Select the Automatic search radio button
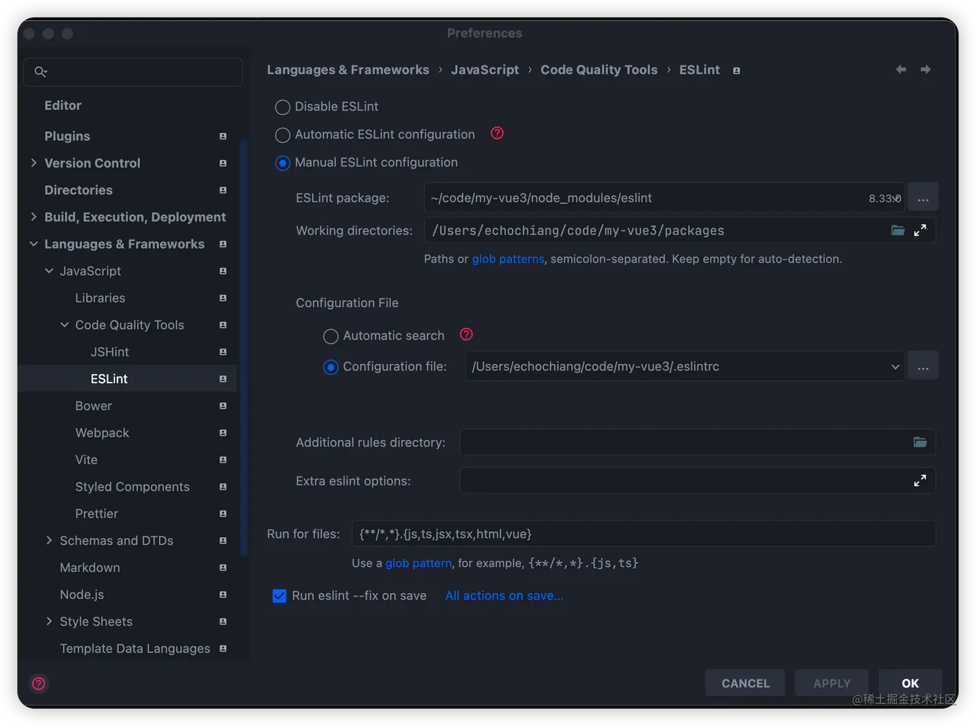The height and width of the screenshot is (726, 976). [x=330, y=336]
